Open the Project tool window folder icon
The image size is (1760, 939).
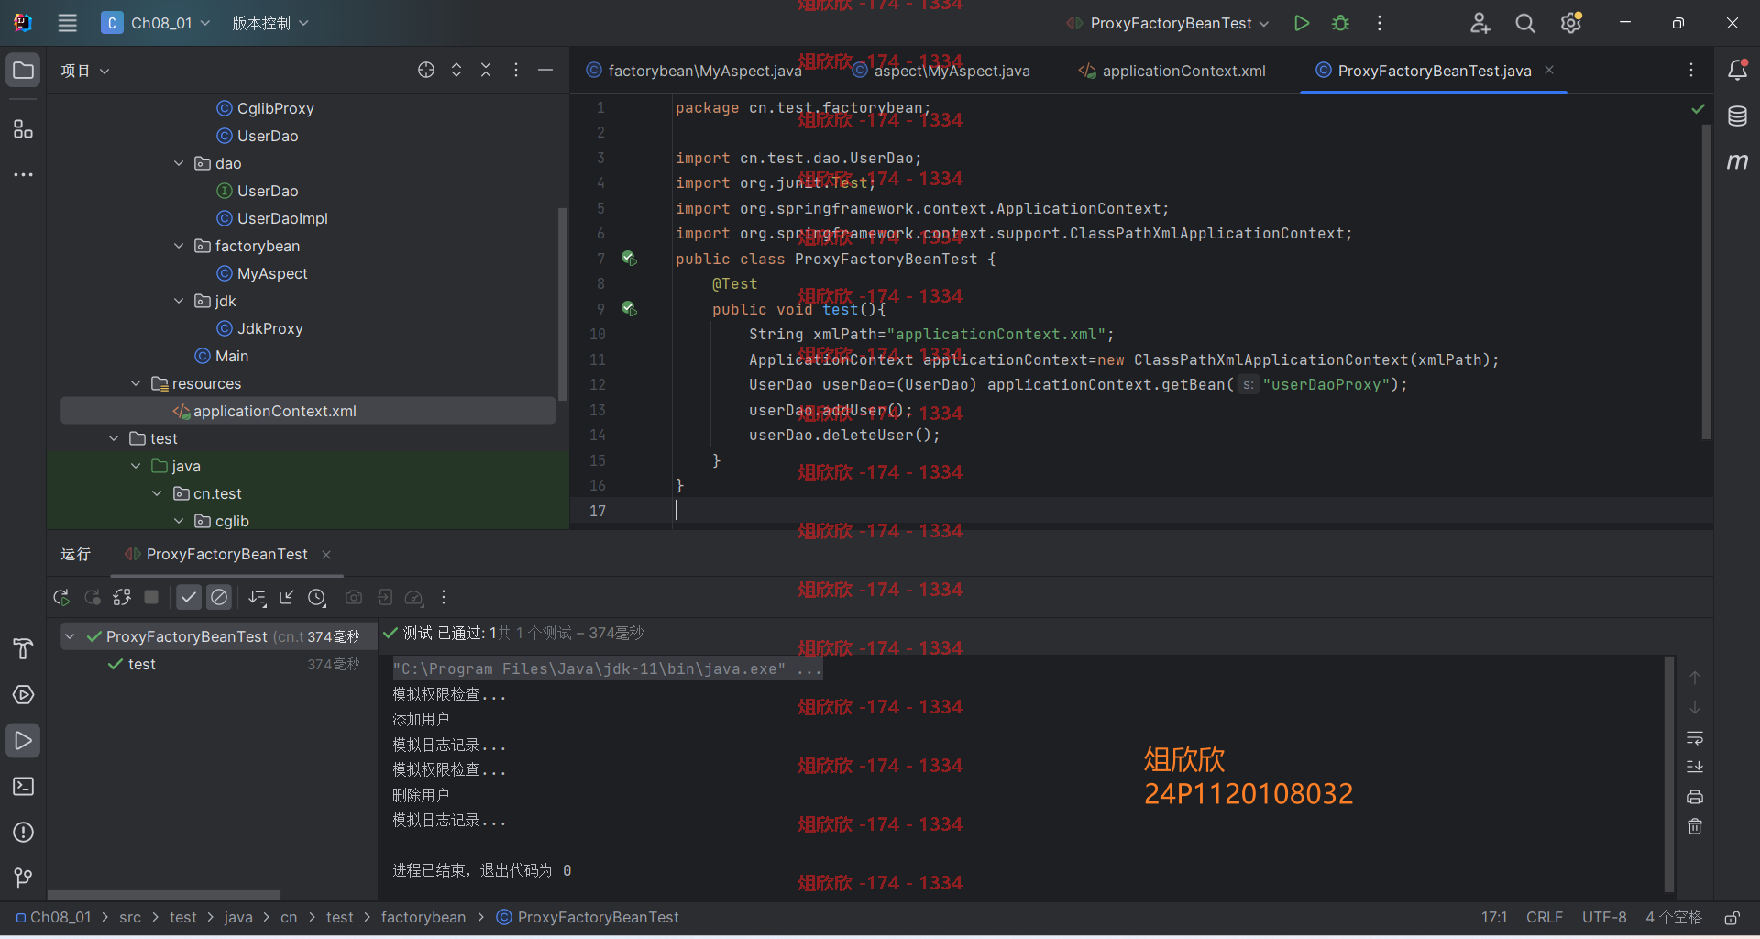point(23,71)
